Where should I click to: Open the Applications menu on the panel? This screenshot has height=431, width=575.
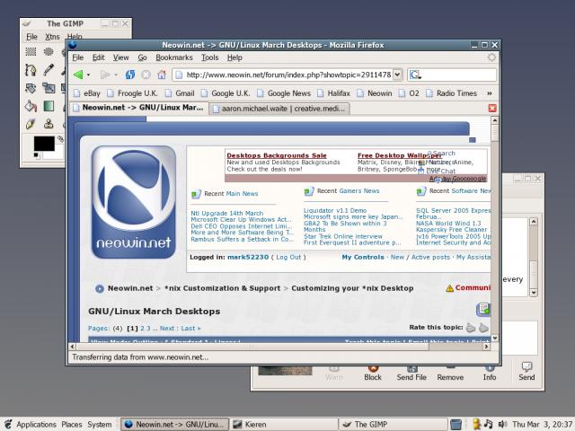(x=36, y=425)
